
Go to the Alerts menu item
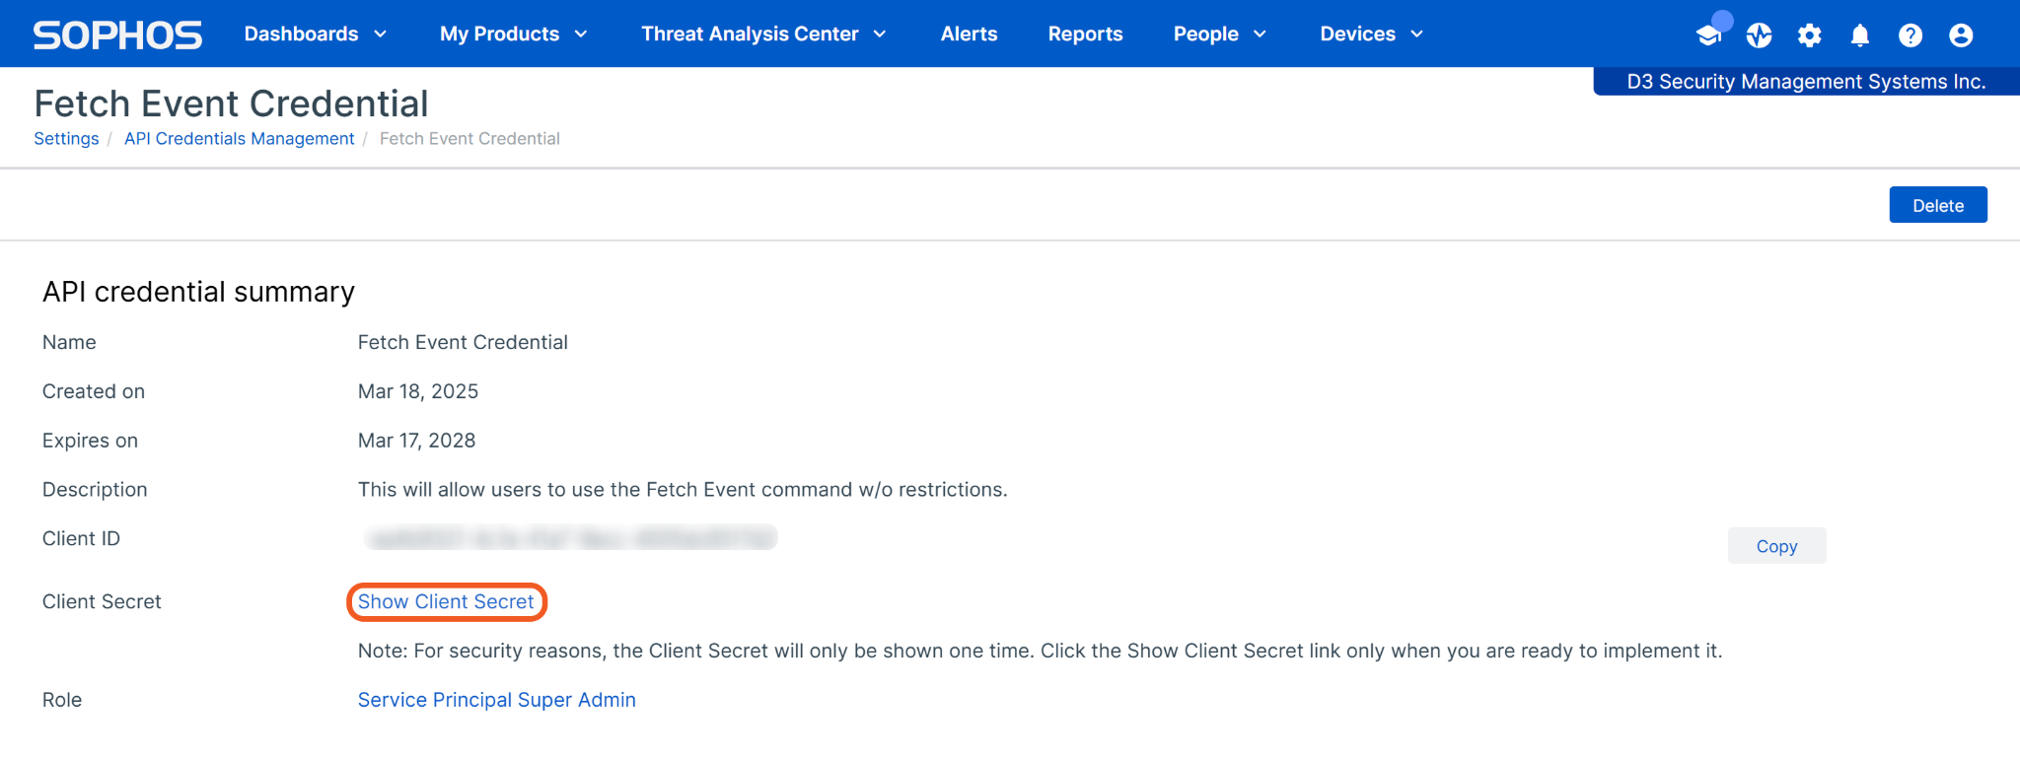pyautogui.click(x=969, y=34)
